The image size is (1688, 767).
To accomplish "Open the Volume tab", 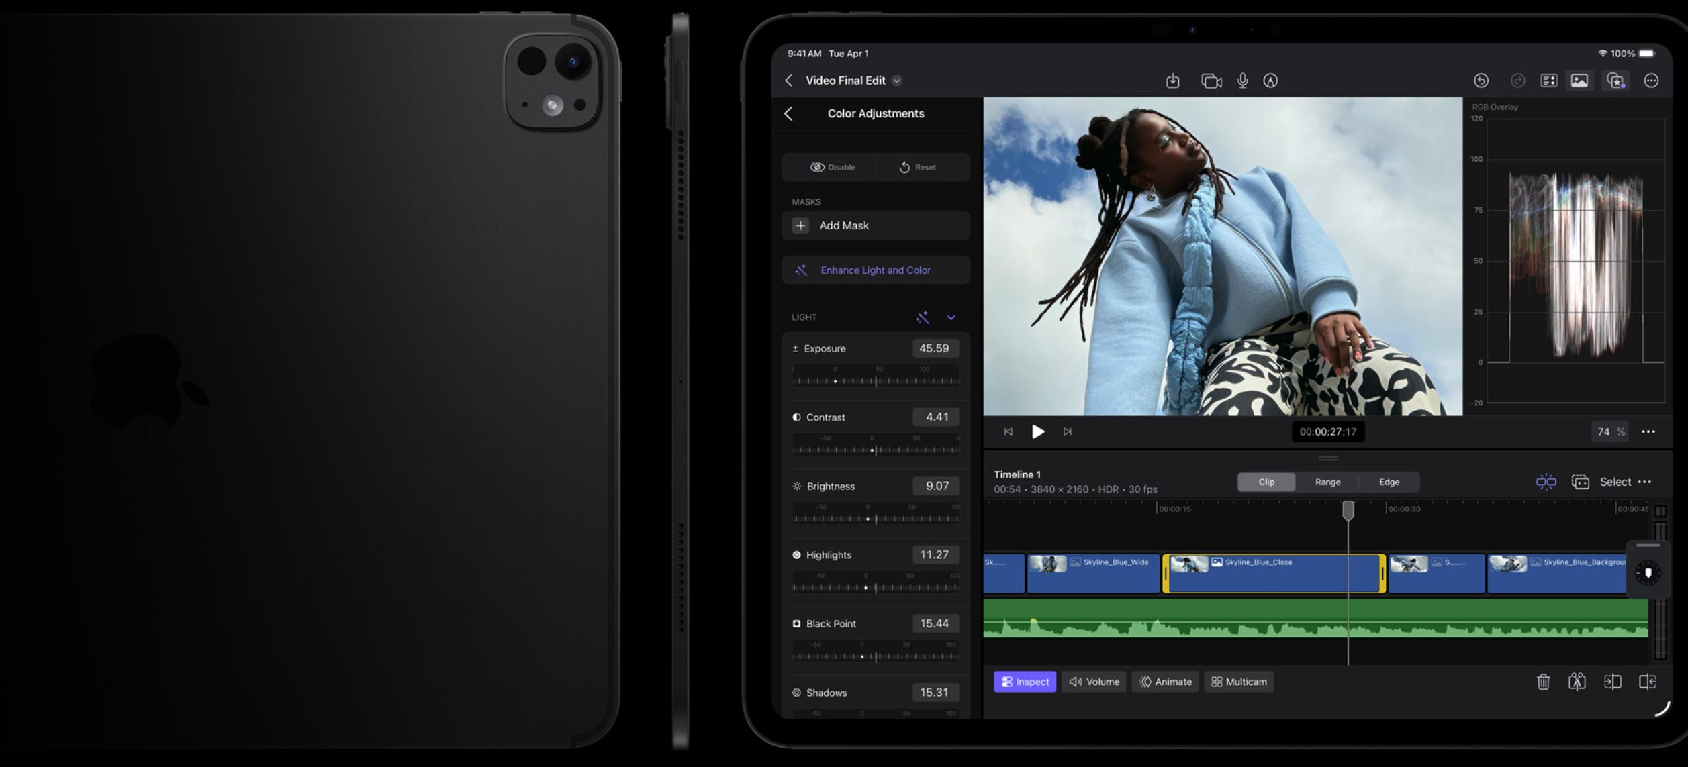I will [x=1094, y=682].
